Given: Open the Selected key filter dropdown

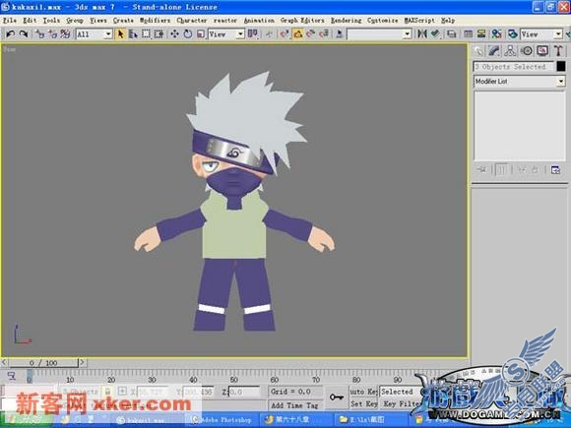Looking at the screenshot, I should [x=400, y=392].
